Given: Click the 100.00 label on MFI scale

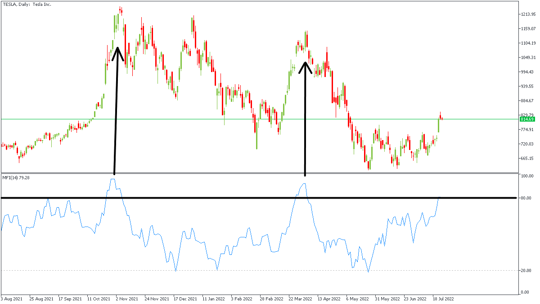Looking at the screenshot, I should click(x=527, y=176).
